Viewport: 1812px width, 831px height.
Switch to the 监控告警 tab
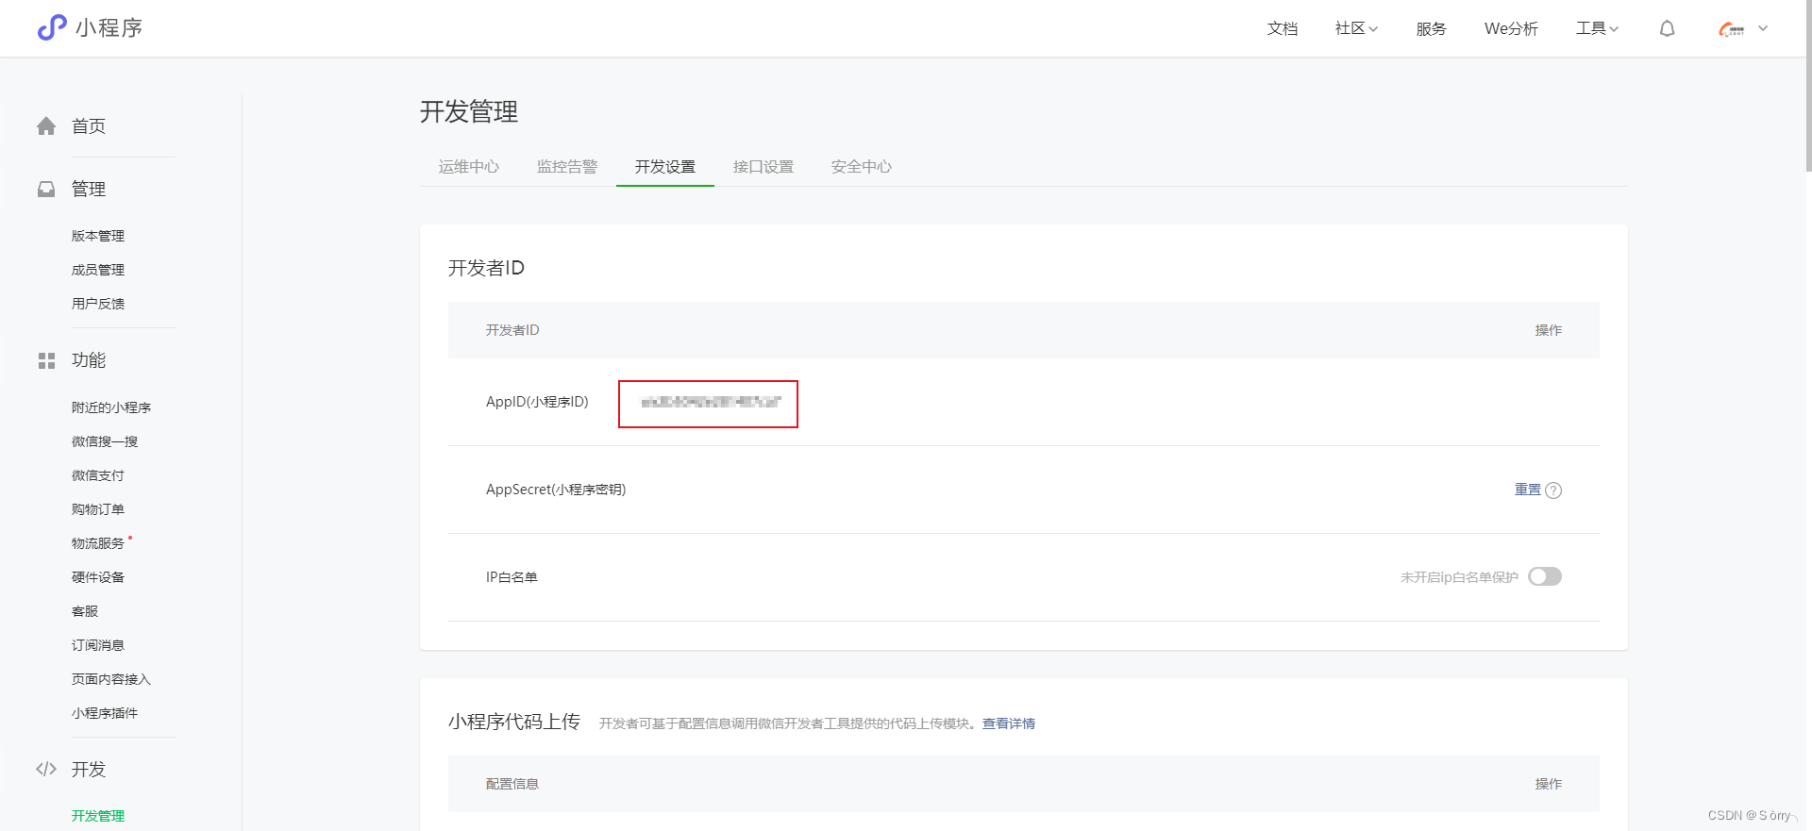tap(567, 166)
